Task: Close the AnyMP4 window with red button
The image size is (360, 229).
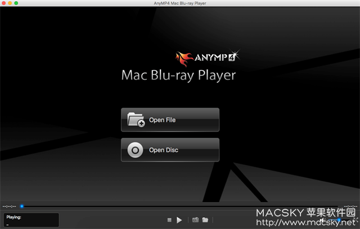Action: 4,3
